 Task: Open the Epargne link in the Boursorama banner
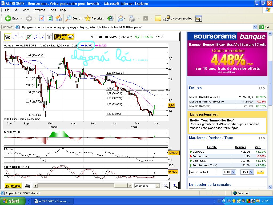248,45
